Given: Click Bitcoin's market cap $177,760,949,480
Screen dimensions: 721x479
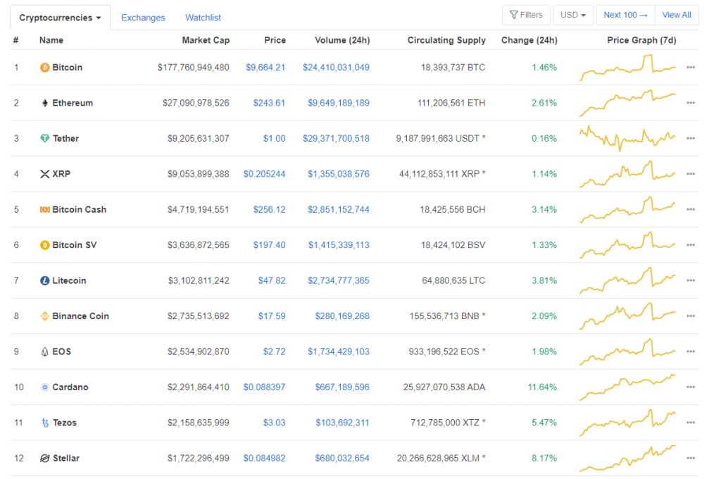Looking at the screenshot, I should click(193, 68).
